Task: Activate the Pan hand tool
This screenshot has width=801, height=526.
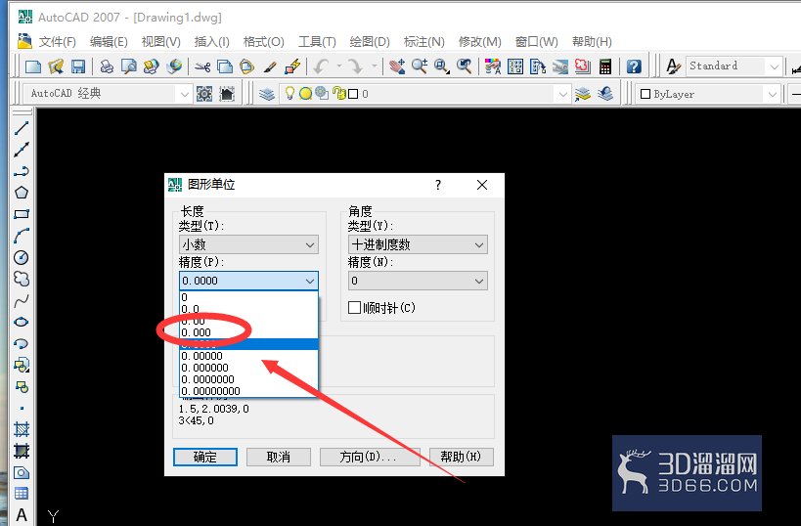Action: (397, 66)
